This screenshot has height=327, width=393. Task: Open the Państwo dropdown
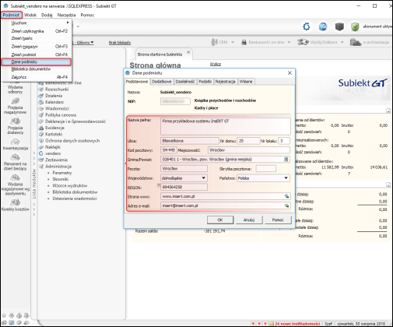tap(286, 178)
